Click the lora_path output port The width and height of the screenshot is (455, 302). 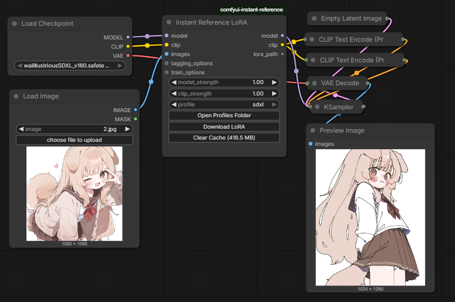pos(283,54)
